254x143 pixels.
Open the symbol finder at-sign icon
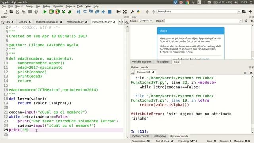(36, 12)
